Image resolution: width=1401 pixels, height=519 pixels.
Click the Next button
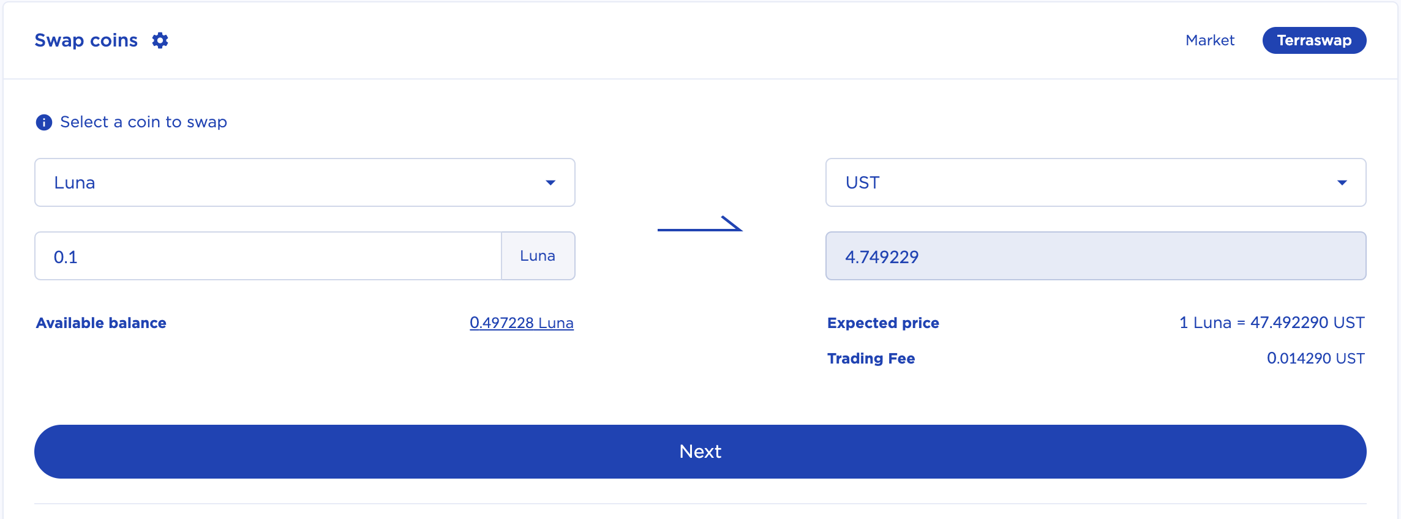700,452
